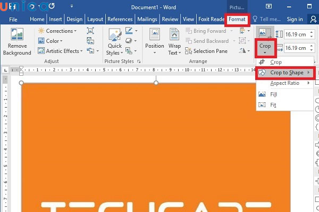Expand the Picture Effects dropdown arrow
This screenshot has width=319, height=212.
point(135,41)
